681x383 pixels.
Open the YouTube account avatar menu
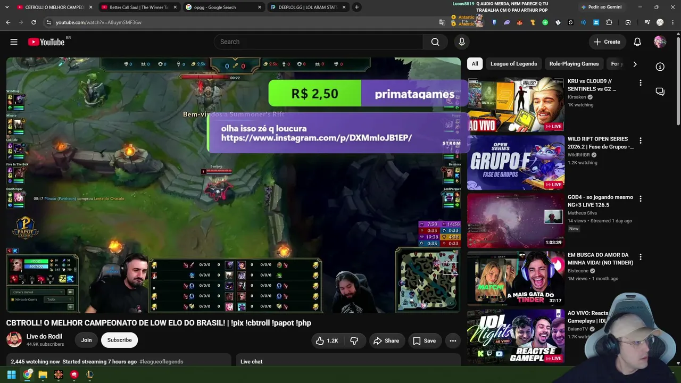point(660,42)
